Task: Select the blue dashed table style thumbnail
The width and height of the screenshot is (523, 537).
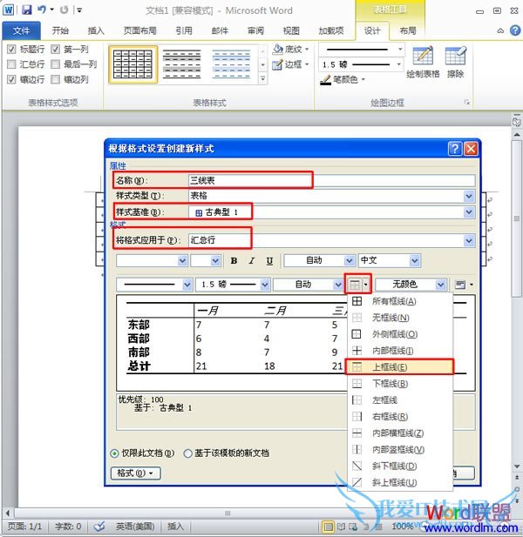Action: 231,64
